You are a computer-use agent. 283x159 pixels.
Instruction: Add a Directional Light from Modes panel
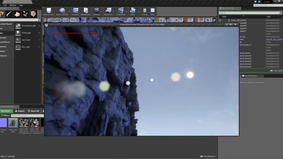(26, 26)
